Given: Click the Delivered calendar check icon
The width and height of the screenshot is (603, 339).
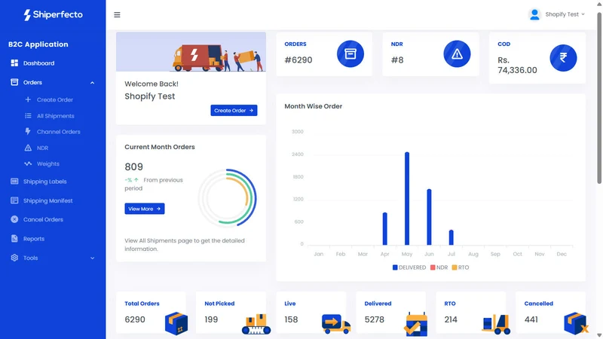Looking at the screenshot, I should [416, 324].
